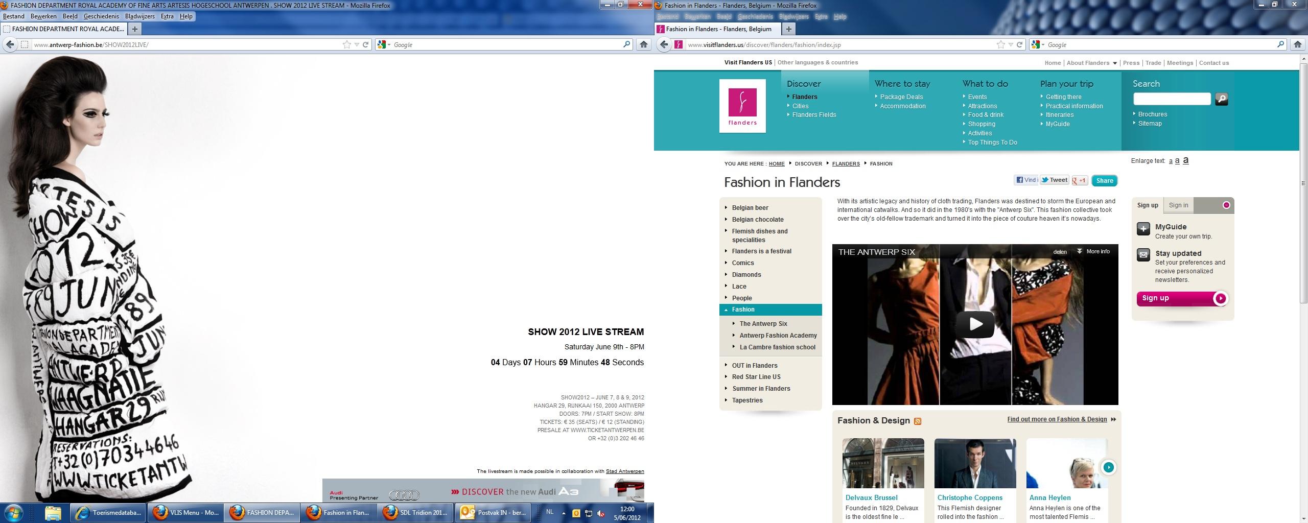The width and height of the screenshot is (1308, 523).
Task: Reload the antwerp-fashion page
Action: (366, 44)
